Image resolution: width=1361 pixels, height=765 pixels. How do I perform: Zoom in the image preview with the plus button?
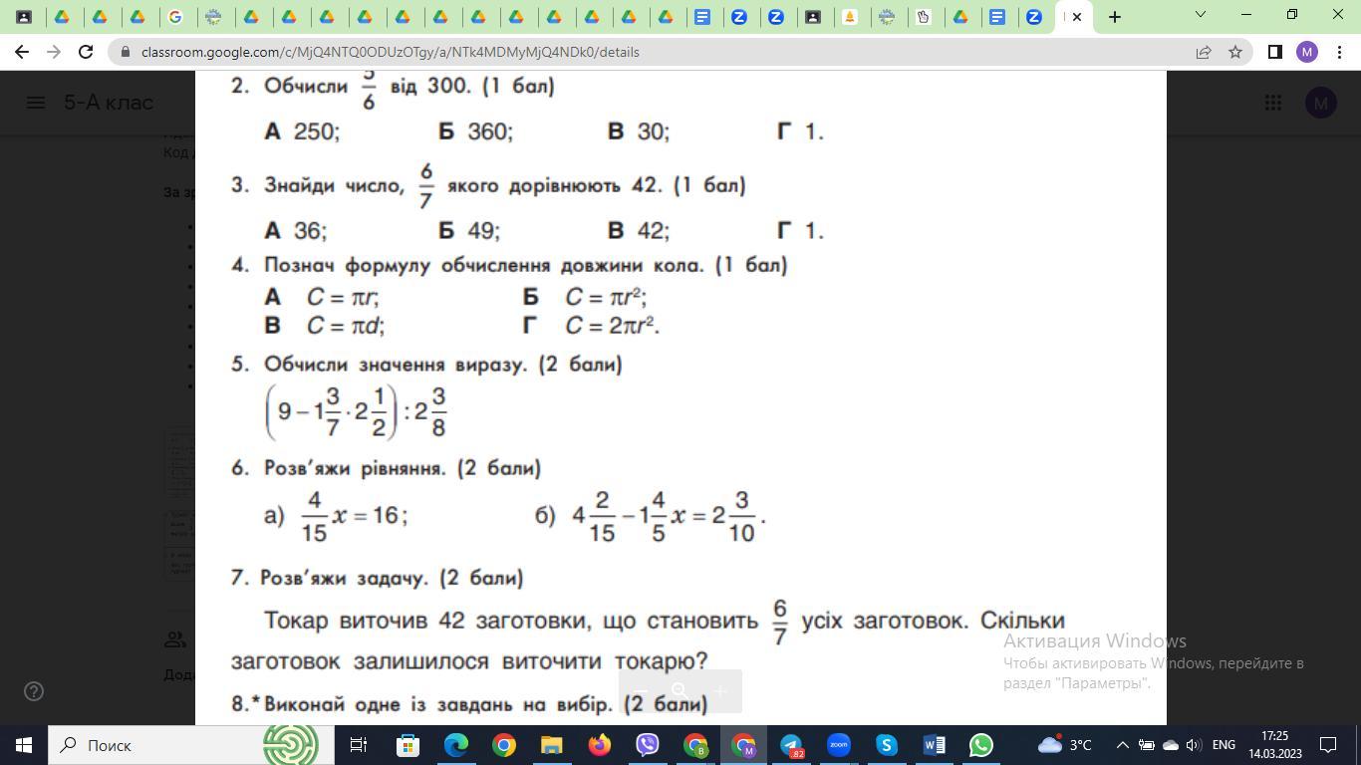(x=720, y=691)
